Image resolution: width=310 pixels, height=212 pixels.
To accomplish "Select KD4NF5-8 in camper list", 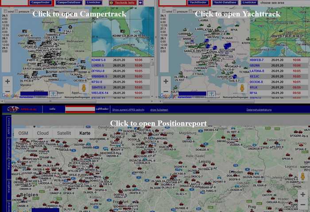I will pos(98,60).
